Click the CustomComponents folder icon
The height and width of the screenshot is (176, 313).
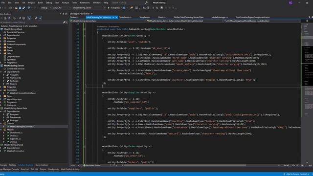[5, 44]
